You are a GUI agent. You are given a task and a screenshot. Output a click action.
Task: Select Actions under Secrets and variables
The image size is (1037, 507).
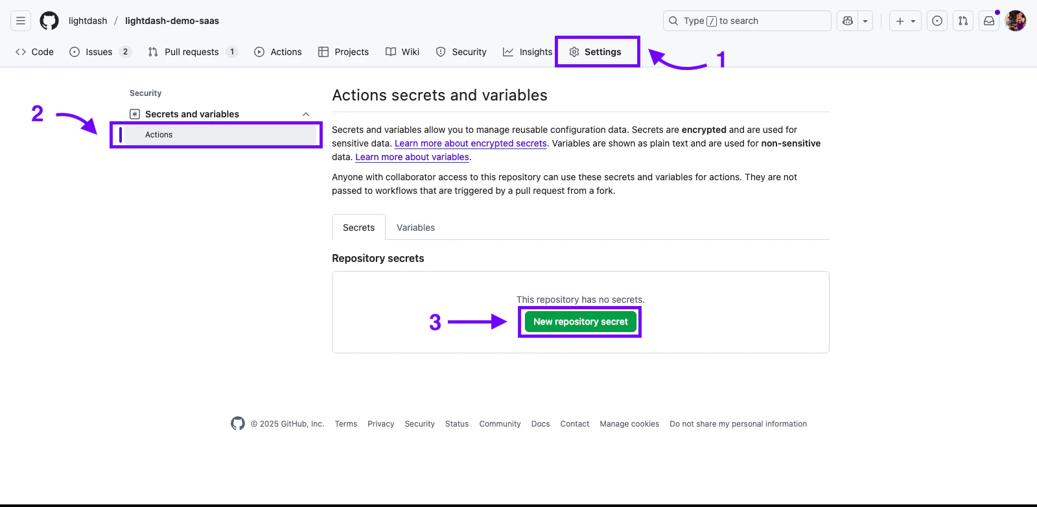pos(220,135)
